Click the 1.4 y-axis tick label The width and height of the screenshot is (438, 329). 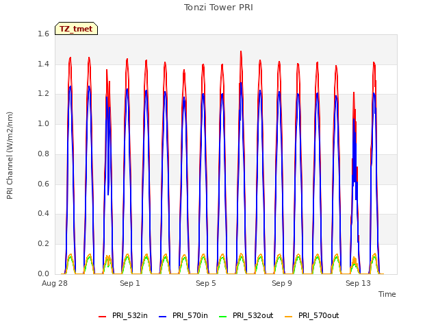pos(43,64)
